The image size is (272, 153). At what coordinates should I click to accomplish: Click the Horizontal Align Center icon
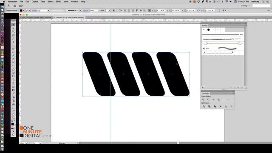[129, 11]
